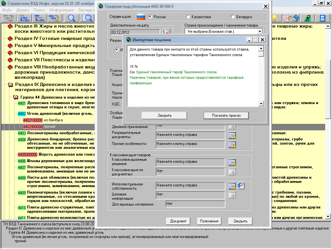Collapse Группа 44 Древесина open book
The height and width of the screenshot is (249, 332).
coord(16,97)
